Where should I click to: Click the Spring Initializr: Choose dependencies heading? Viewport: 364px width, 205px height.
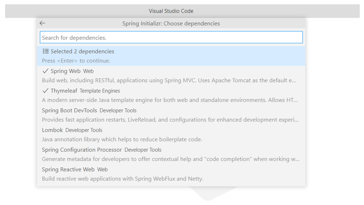[x=171, y=24]
